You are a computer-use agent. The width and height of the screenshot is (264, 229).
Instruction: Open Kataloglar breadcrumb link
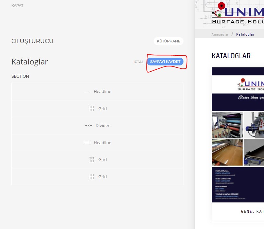point(245,34)
